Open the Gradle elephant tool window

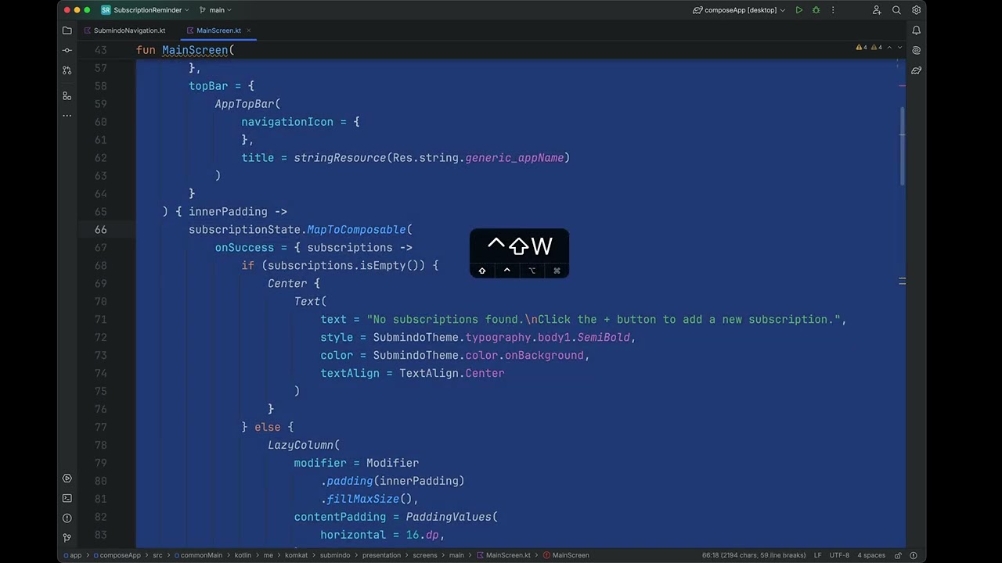tap(916, 70)
